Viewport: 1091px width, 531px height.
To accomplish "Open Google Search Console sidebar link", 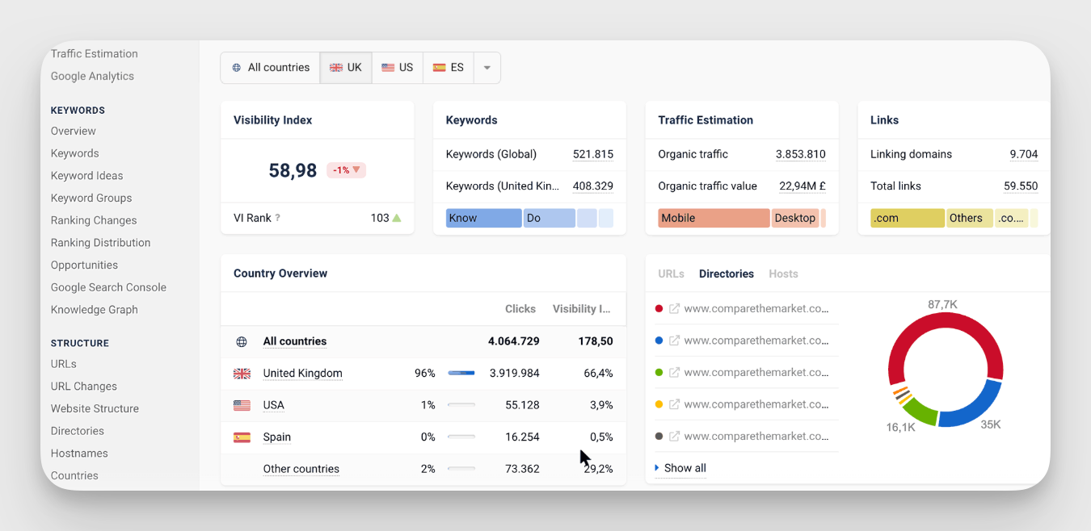I will [108, 287].
